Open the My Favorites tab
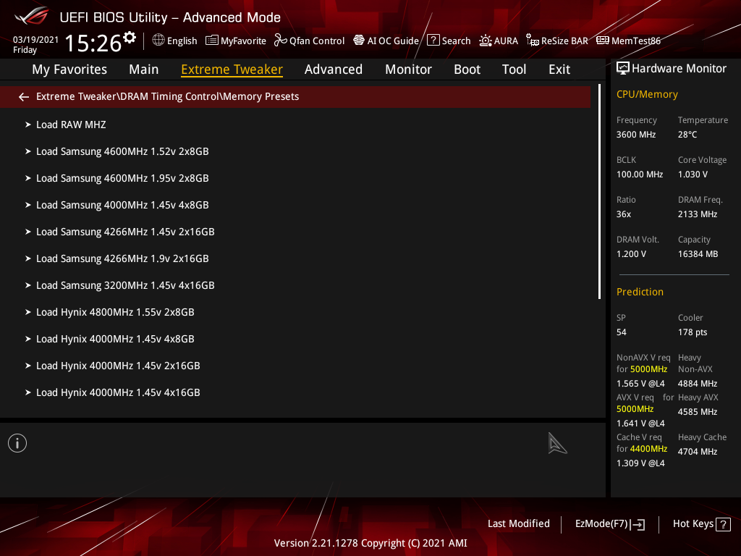Viewport: 741px width, 556px height. (x=69, y=69)
